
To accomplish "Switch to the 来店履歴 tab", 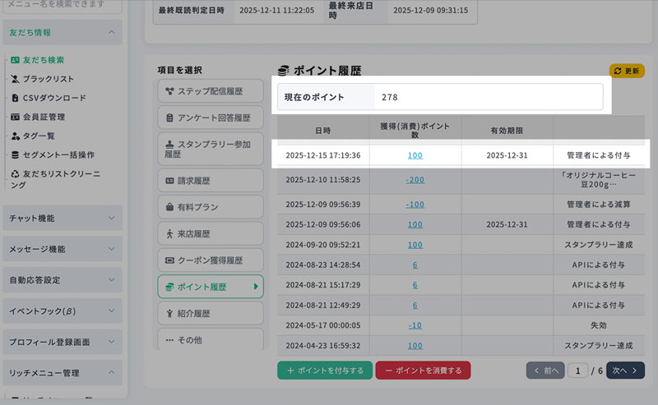I will click(x=210, y=234).
